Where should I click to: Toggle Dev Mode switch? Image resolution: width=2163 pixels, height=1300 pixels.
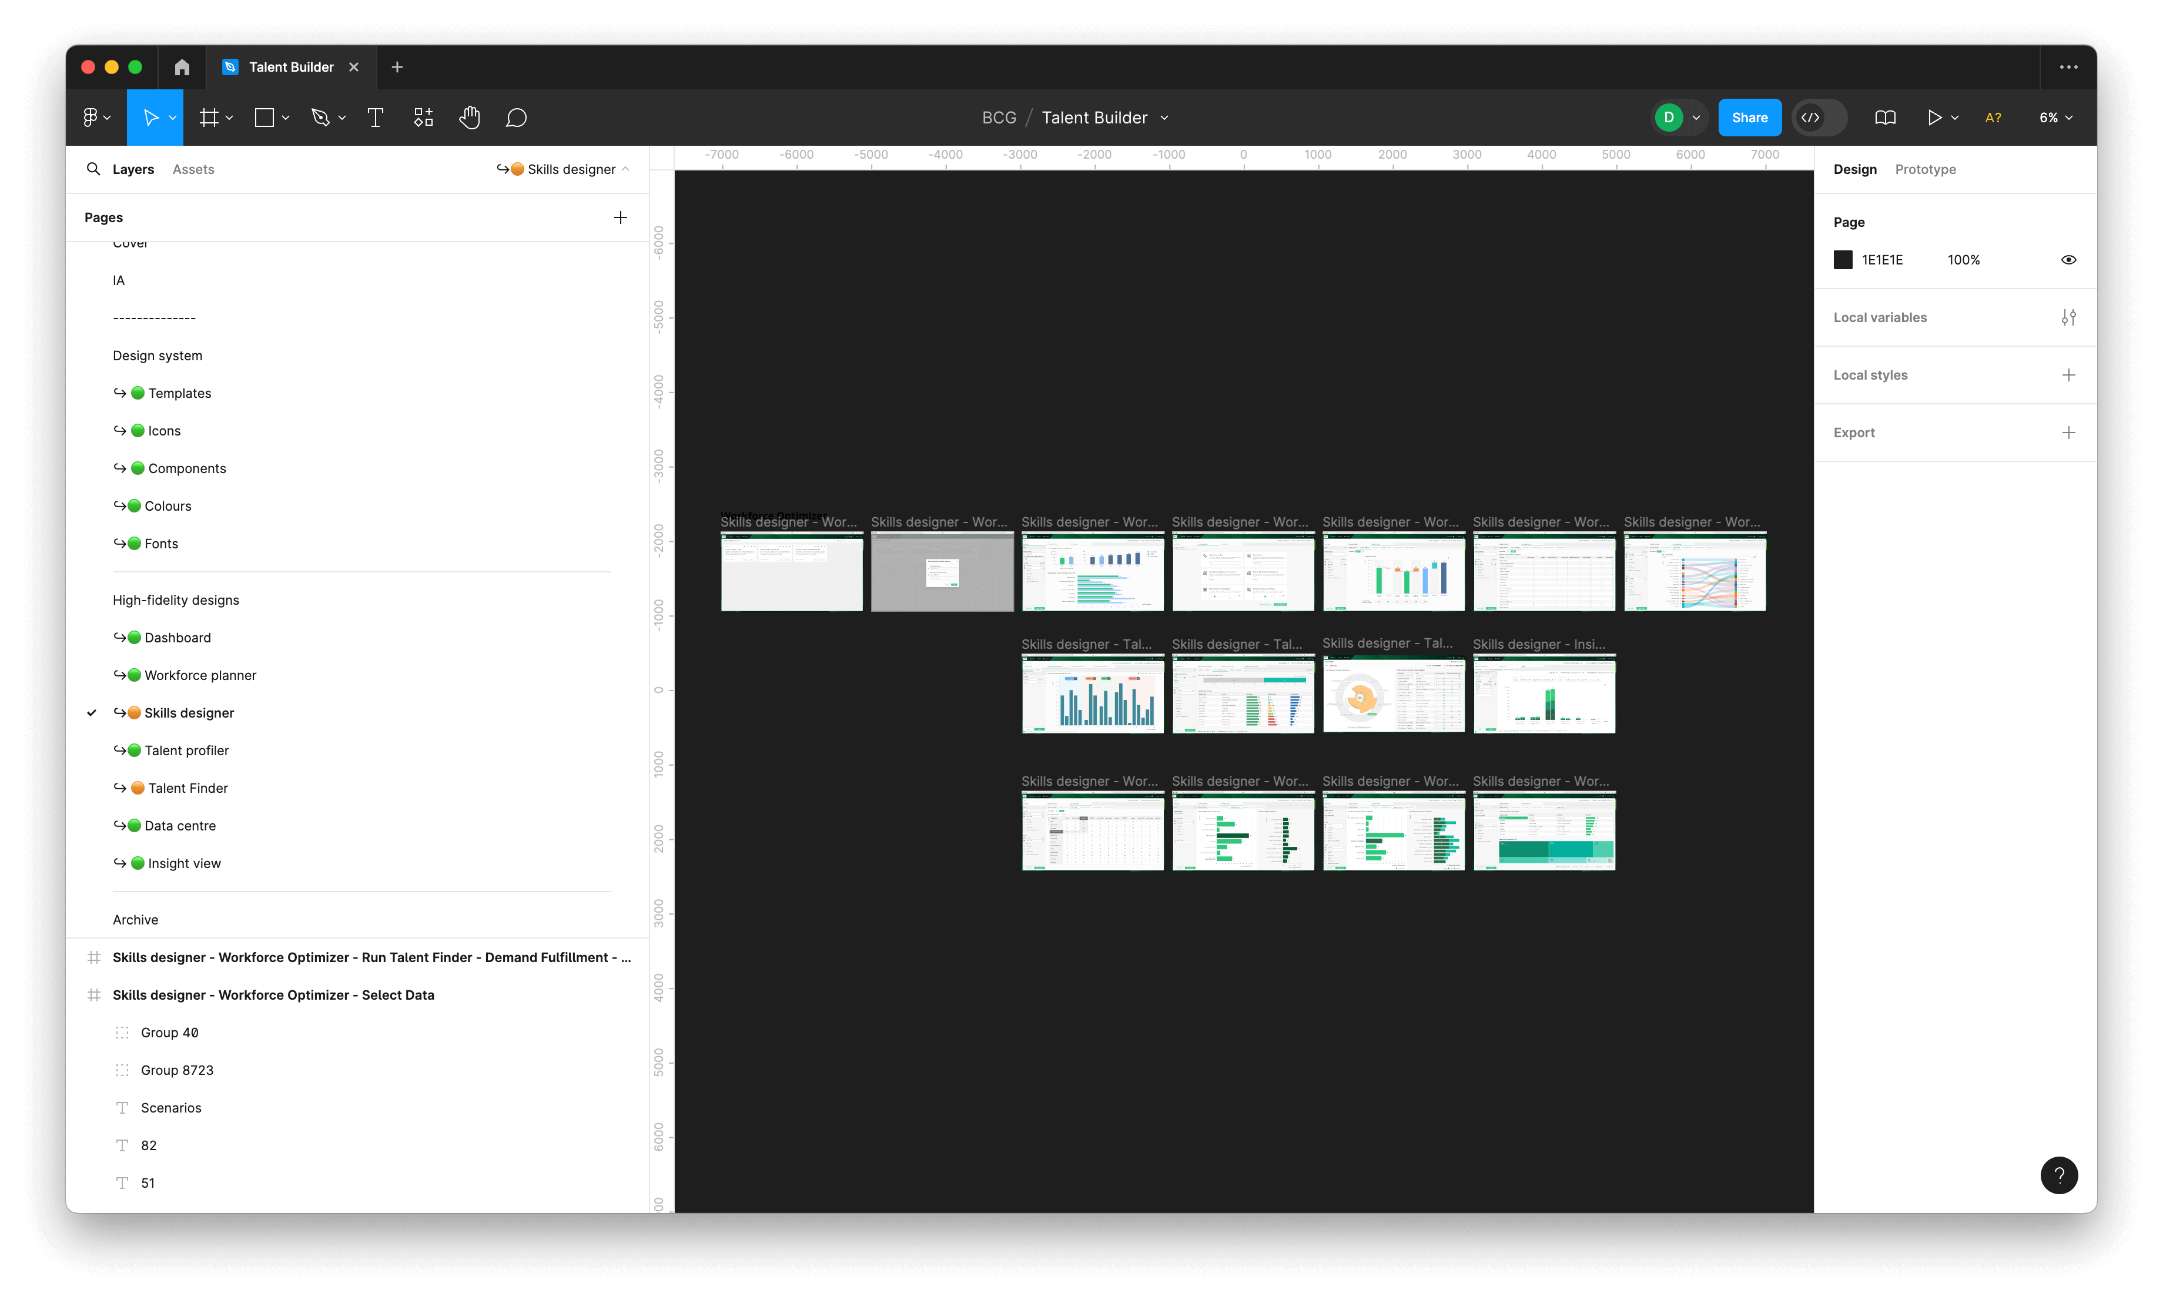click(1819, 118)
